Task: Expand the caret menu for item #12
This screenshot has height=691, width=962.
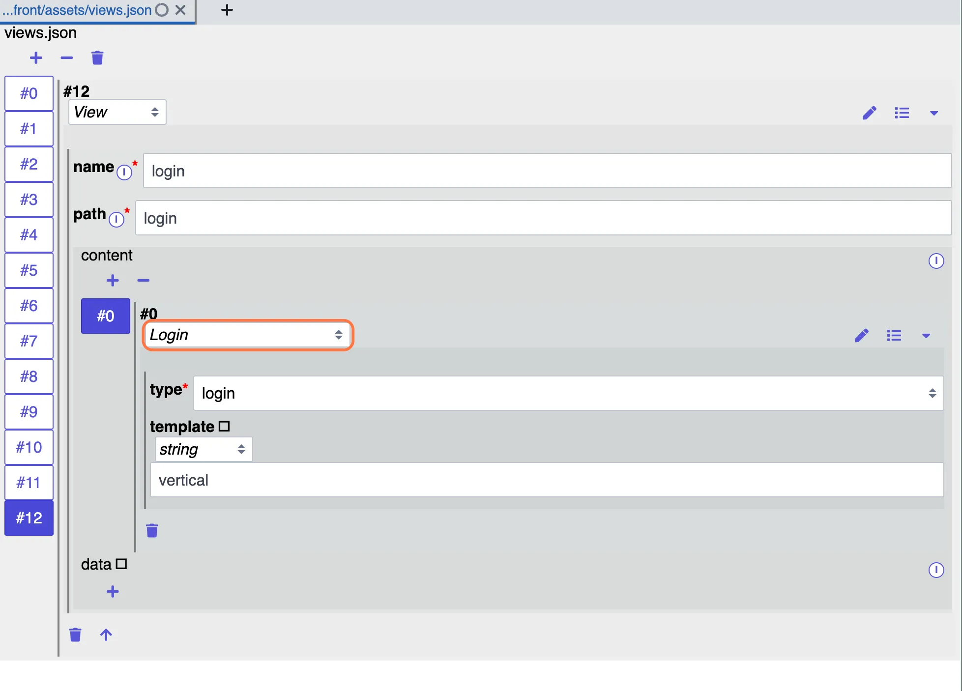Action: (934, 114)
